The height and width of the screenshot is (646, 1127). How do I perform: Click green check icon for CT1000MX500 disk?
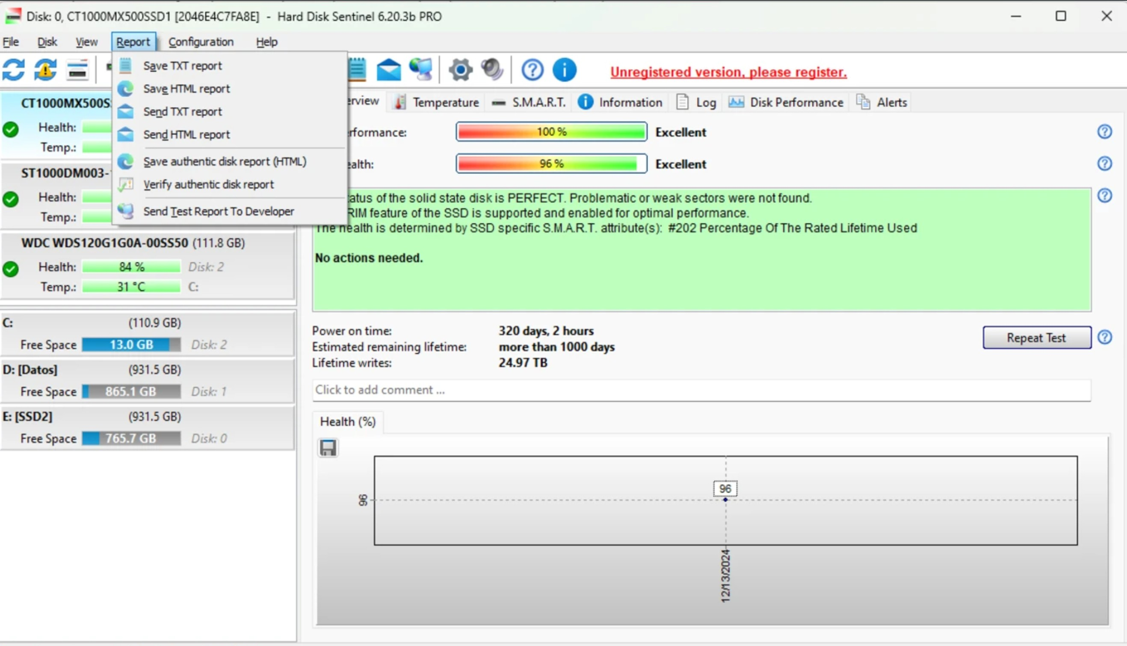pyautogui.click(x=11, y=129)
